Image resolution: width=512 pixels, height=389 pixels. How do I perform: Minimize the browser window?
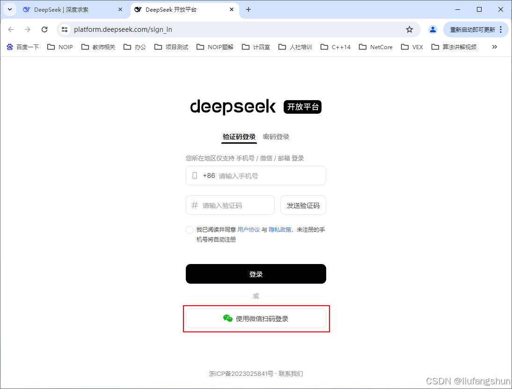[457, 9]
